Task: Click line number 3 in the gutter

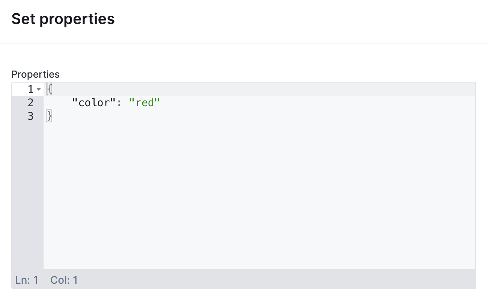Action: click(30, 116)
